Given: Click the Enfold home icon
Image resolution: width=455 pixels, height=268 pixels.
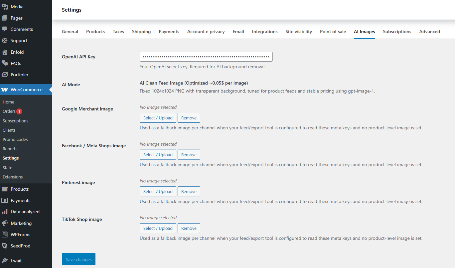Looking at the screenshot, I should pyautogui.click(x=5, y=52).
